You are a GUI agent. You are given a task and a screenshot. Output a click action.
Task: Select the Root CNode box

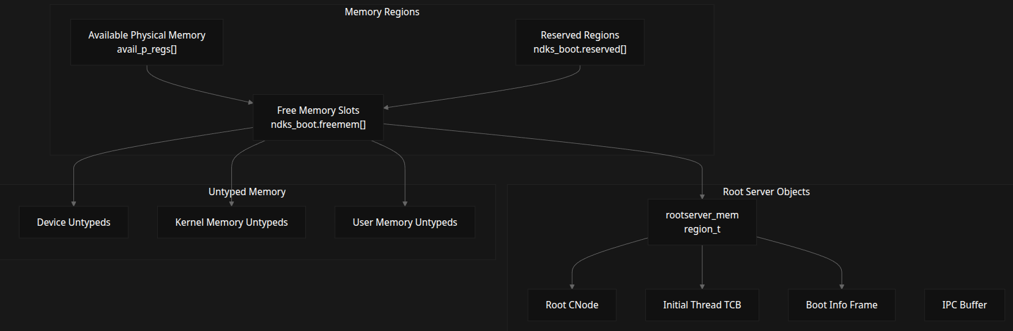pyautogui.click(x=571, y=305)
